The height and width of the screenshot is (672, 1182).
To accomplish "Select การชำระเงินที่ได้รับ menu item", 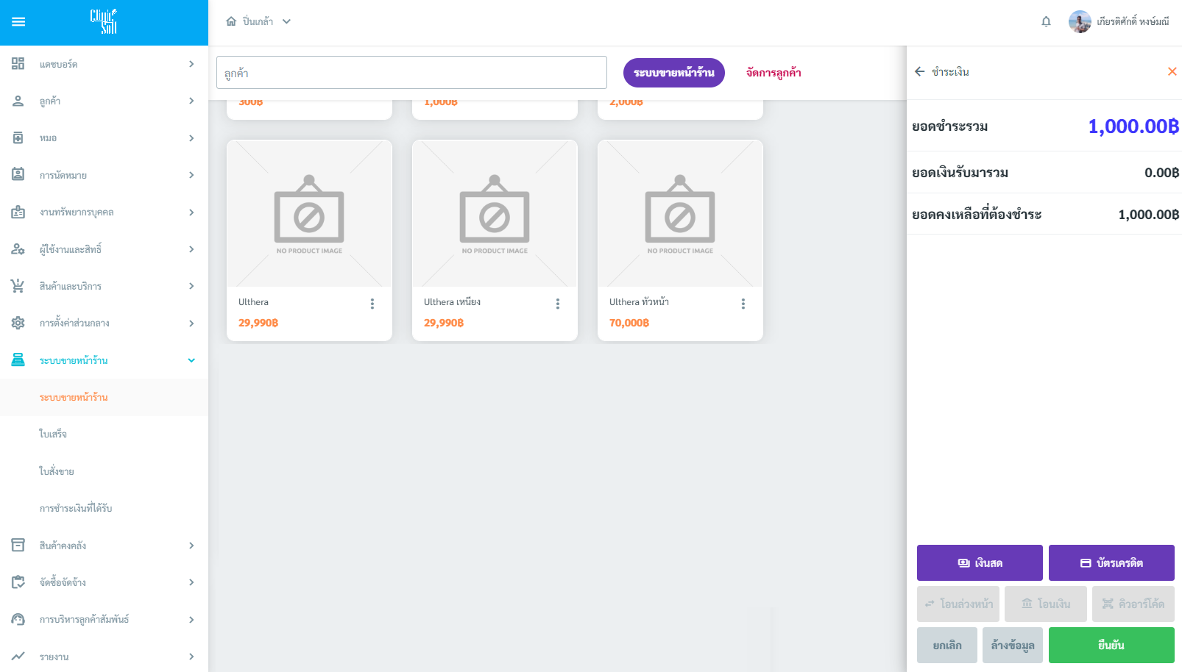I will click(76, 508).
